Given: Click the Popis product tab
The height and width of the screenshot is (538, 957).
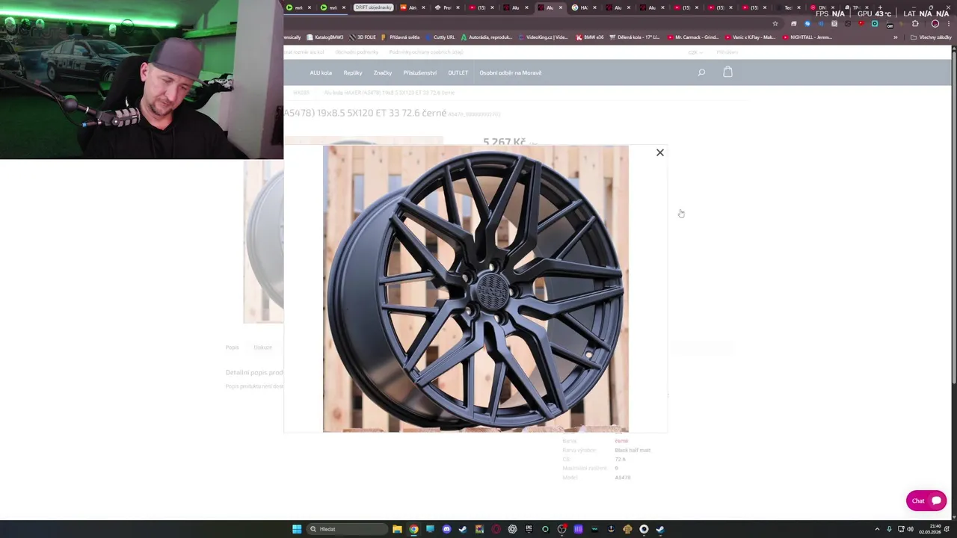Looking at the screenshot, I should (232, 347).
